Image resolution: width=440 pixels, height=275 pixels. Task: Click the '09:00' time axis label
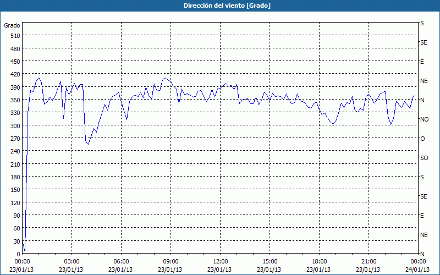pos(170,262)
